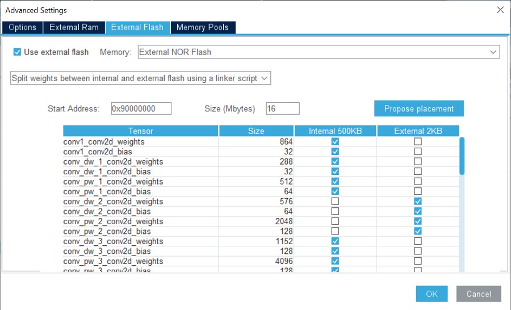511x310 pixels.
Task: Check External for conv_dw_1_conv2d_bias
Action: (x=418, y=171)
